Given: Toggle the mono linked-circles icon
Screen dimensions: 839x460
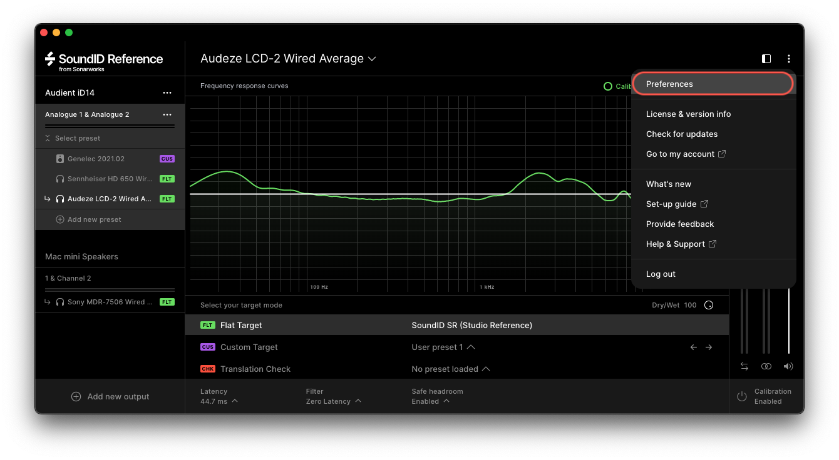Looking at the screenshot, I should (x=766, y=366).
